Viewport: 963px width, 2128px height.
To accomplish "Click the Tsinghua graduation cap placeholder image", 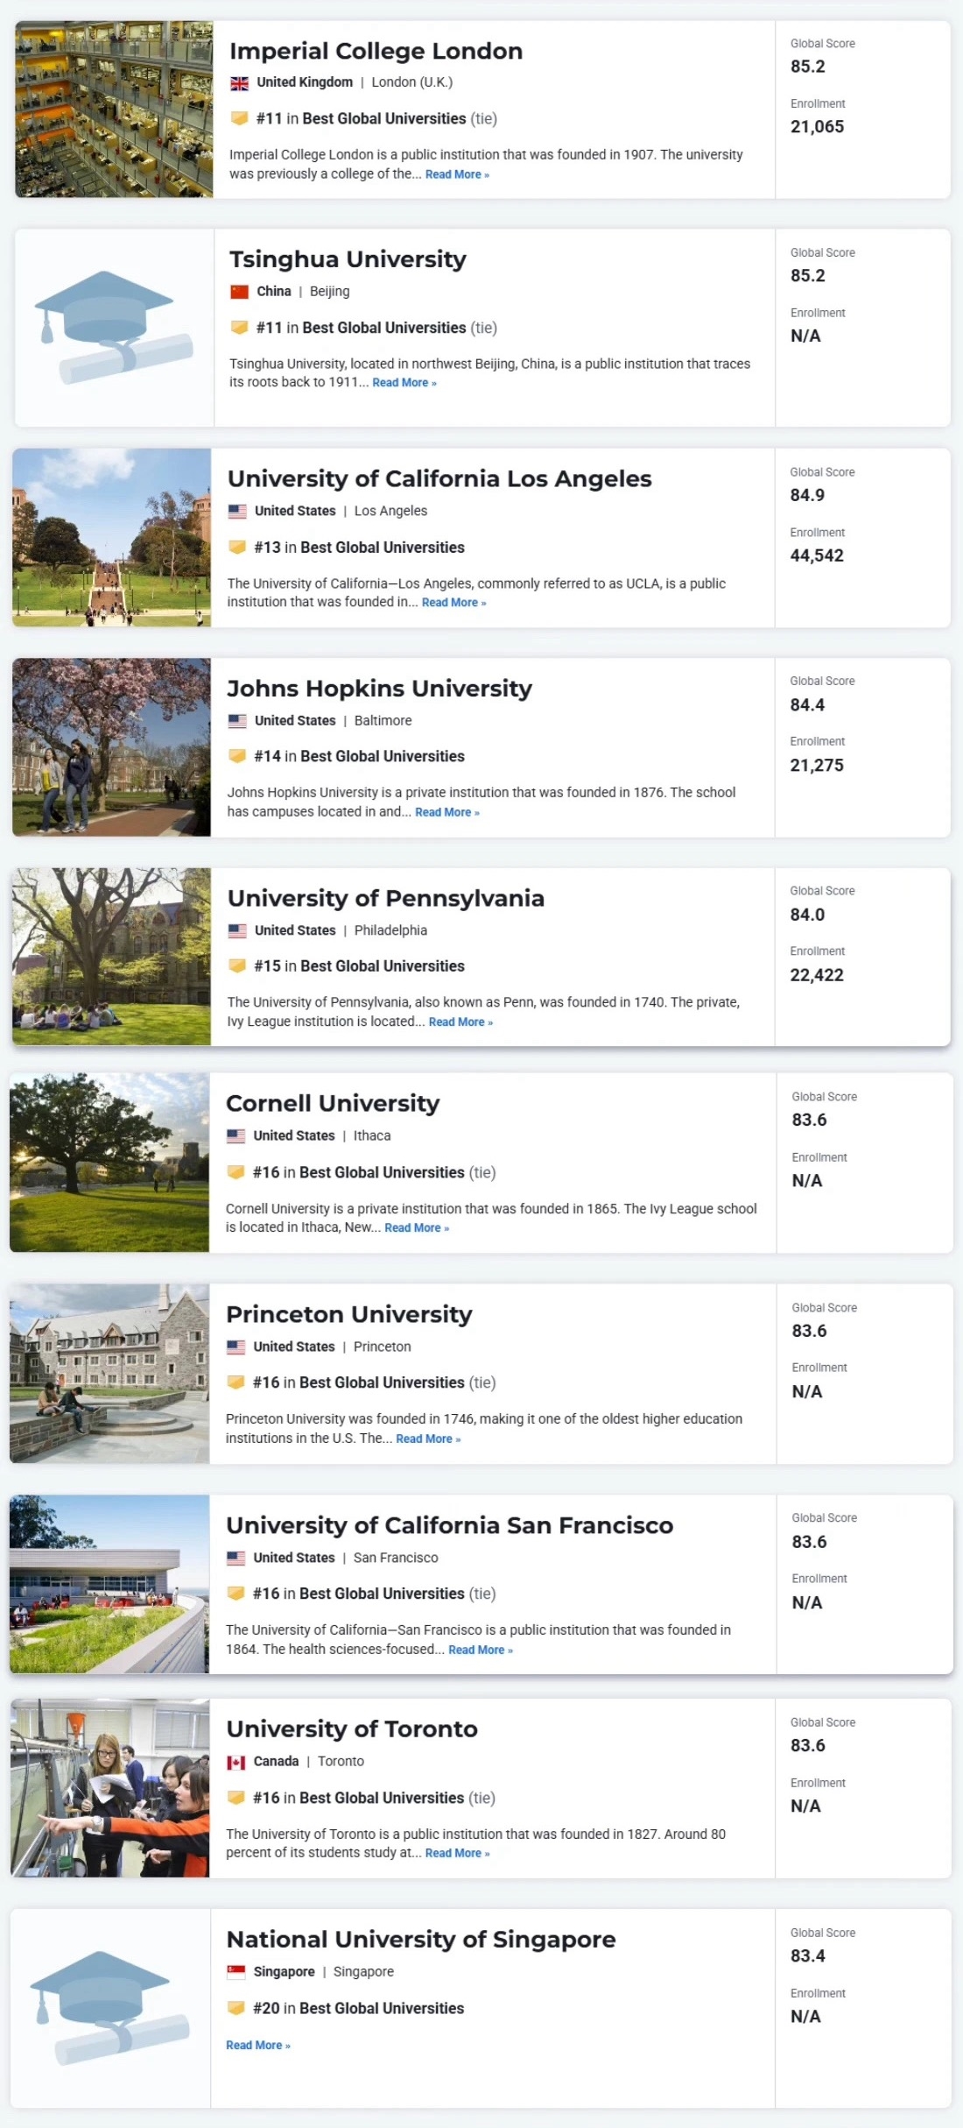I will click(x=114, y=328).
